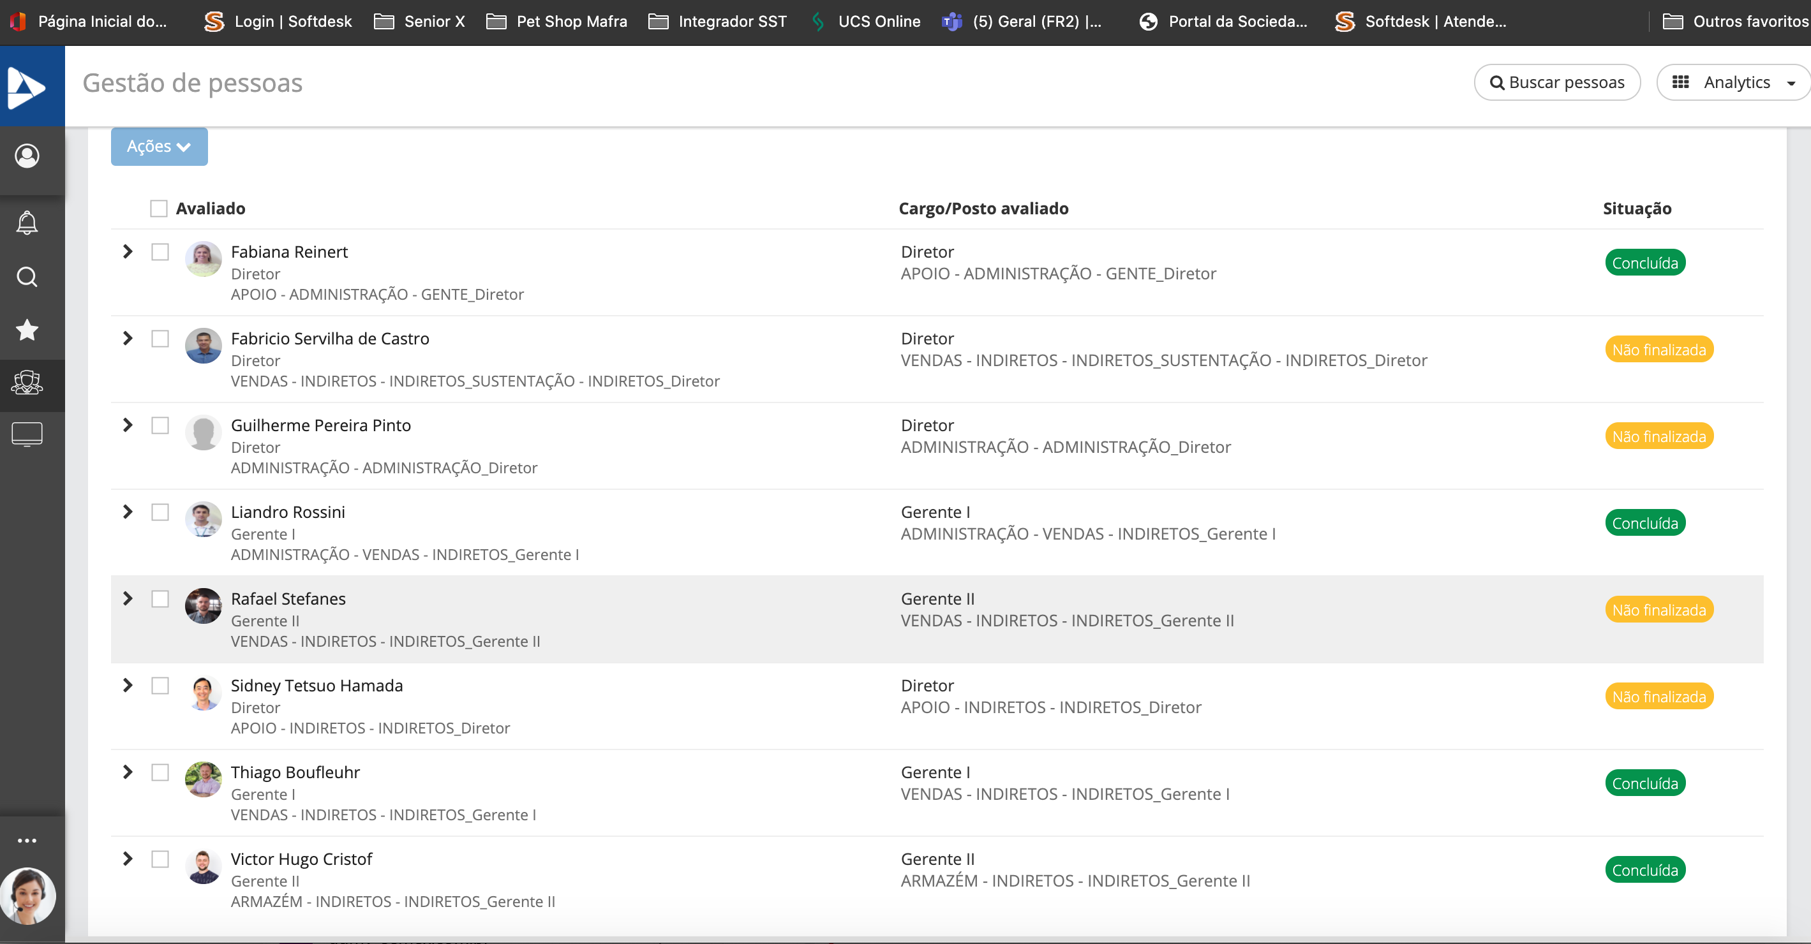Open the Senior X bookmark folder
This screenshot has height=944, width=1811.
420,21
